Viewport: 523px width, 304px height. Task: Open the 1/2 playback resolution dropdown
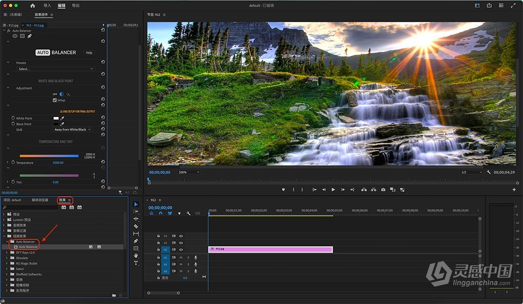point(472,172)
